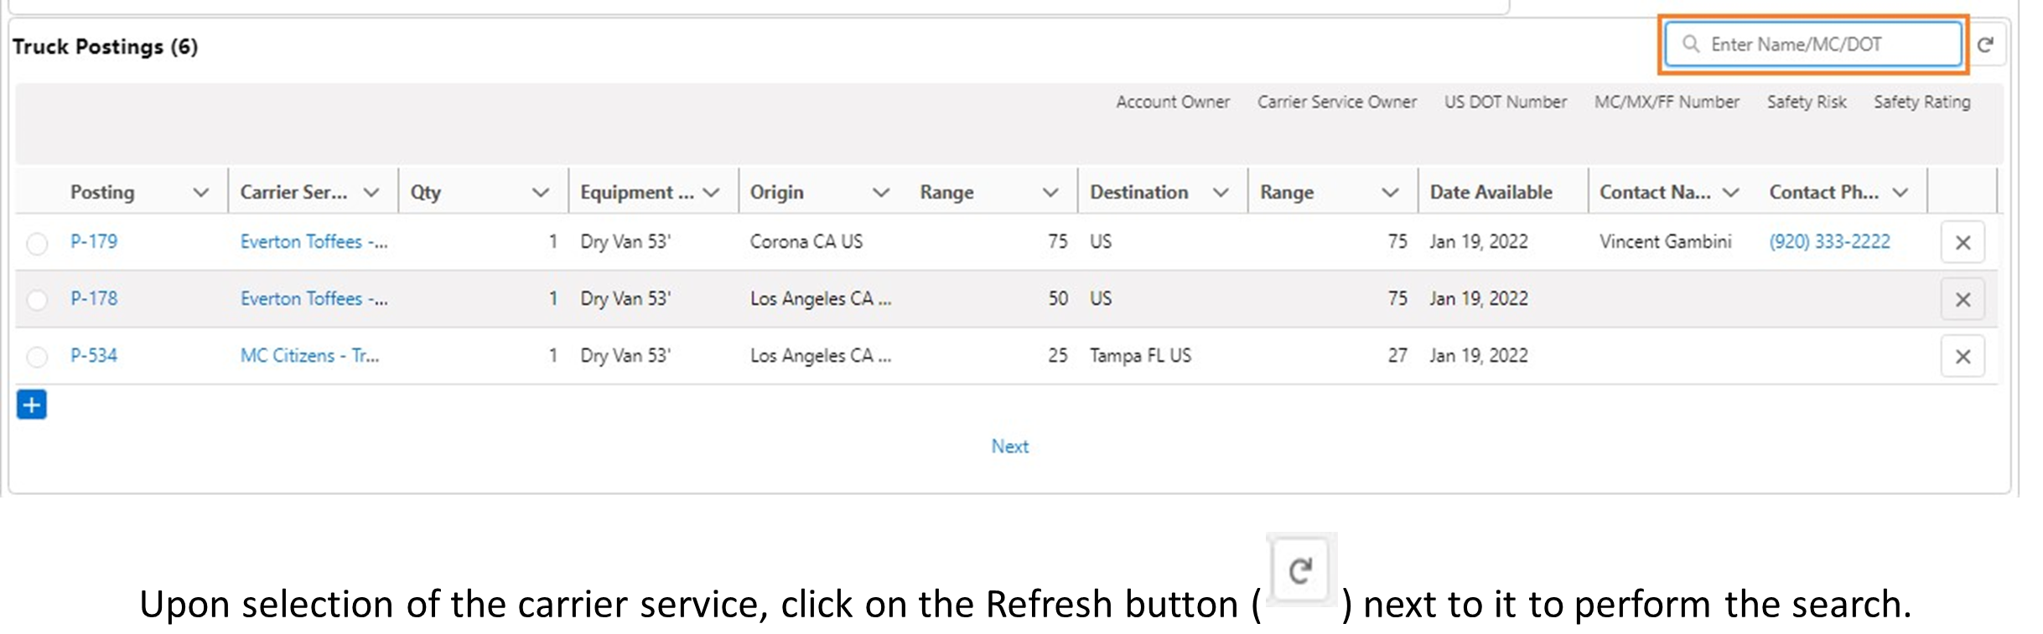Open the destination Range column dropdown arrow

pos(1391,193)
